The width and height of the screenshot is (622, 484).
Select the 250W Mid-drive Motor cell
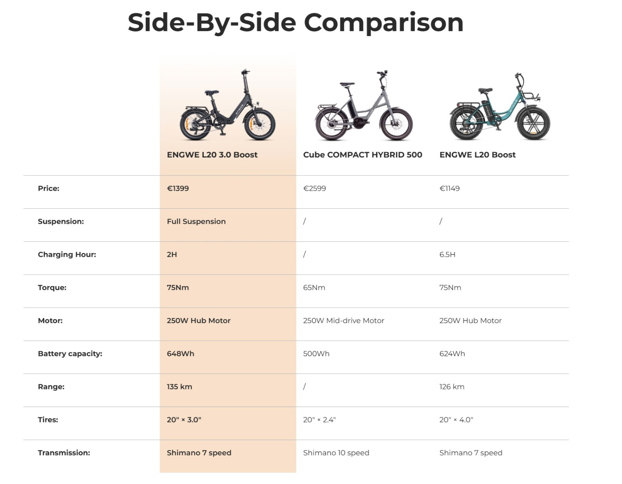point(343,321)
